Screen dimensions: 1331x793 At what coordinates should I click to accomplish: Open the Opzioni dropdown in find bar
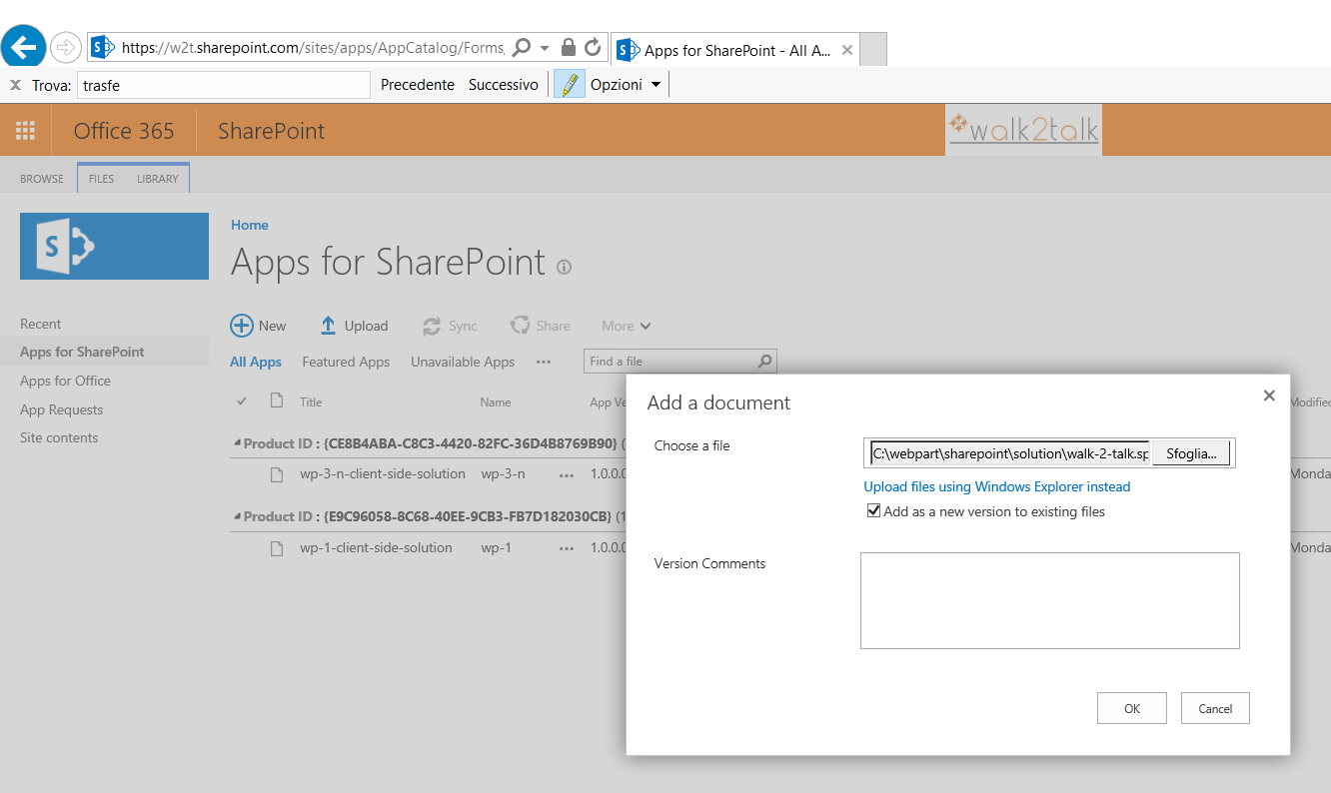pyautogui.click(x=626, y=85)
